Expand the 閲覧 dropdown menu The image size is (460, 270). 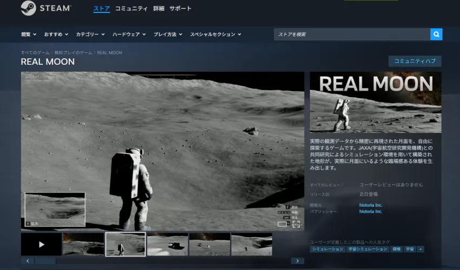click(x=29, y=35)
